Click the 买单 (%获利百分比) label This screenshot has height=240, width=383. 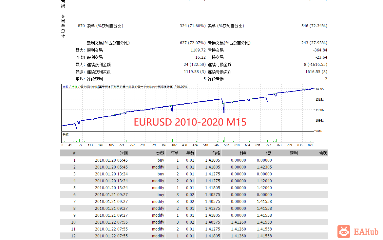pyautogui.click(x=226, y=26)
